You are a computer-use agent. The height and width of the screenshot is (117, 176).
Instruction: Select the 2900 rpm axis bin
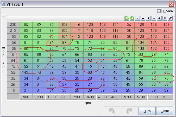coord(77,97)
